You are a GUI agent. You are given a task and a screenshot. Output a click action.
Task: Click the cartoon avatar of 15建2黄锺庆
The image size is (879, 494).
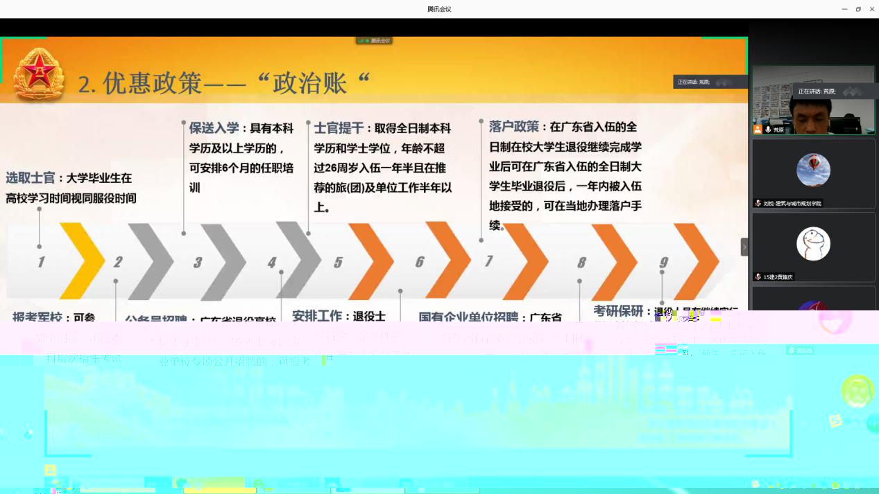coord(814,244)
